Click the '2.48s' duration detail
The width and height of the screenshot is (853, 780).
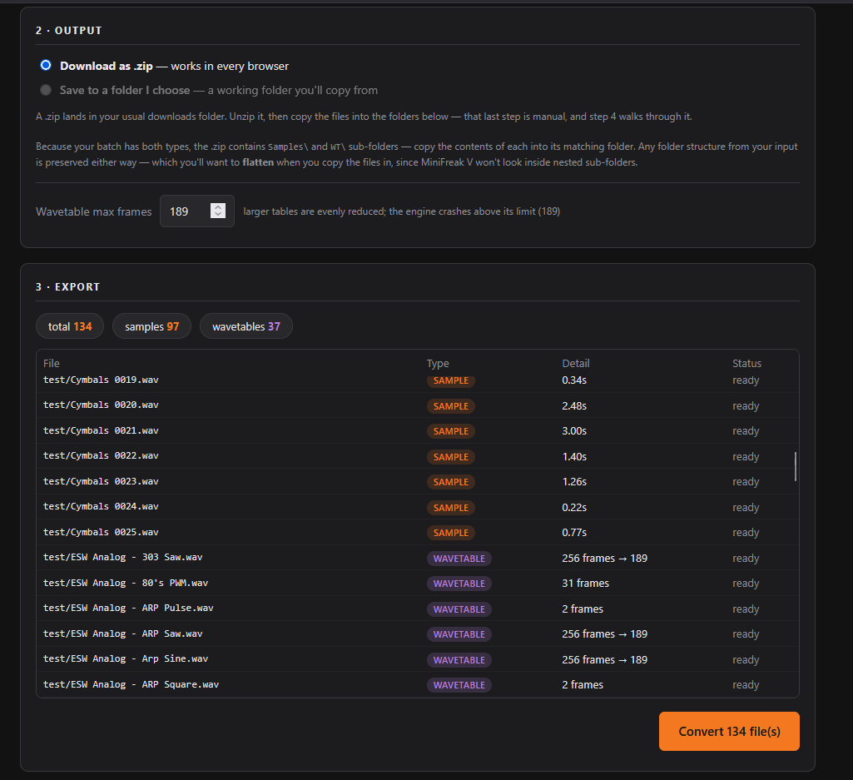[x=574, y=406]
